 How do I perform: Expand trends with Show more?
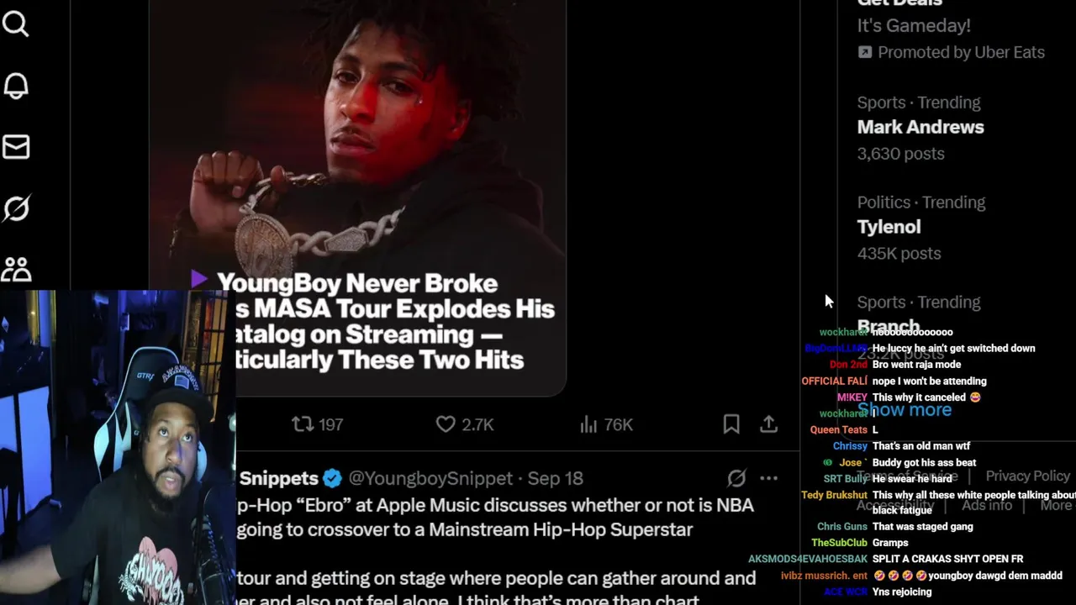[x=904, y=410]
